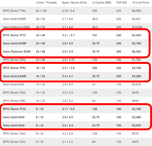Select 'Xeon Gold 6250' processor name

(x=14, y=117)
